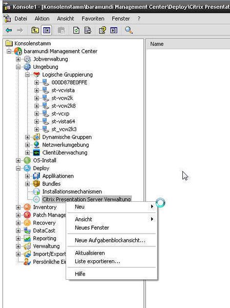Click the Help toolbar icon with question mark
This screenshot has width=230, height=308.
[x=102, y=30]
